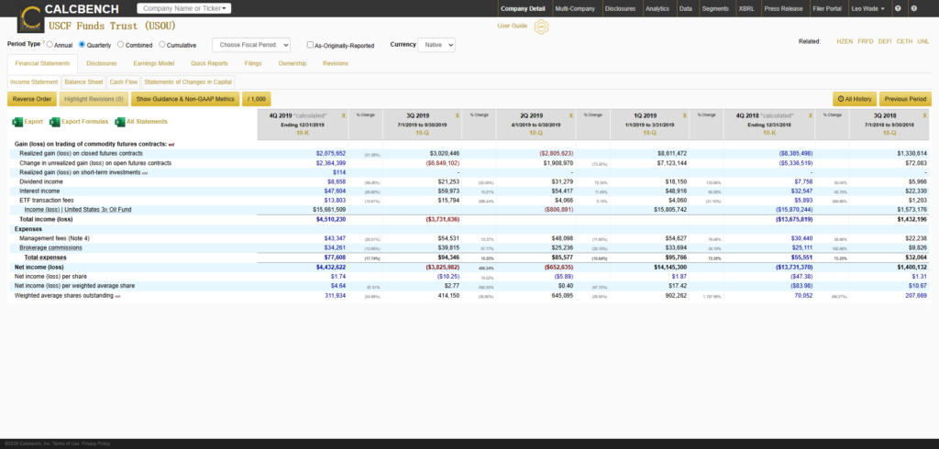Click the Reverse Order button

pos(32,98)
